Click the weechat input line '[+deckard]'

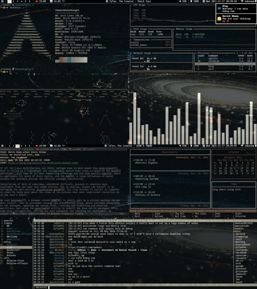pyautogui.click(x=40, y=287)
